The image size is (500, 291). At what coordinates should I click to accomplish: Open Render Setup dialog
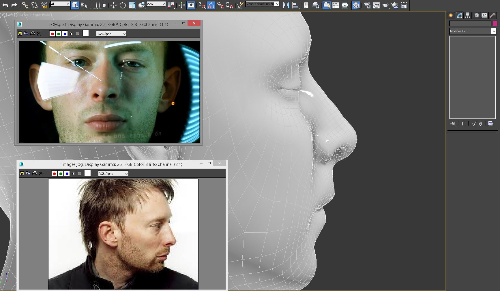367,5
